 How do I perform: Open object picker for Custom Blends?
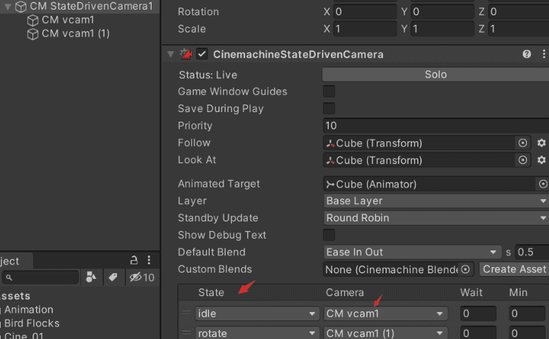click(466, 269)
